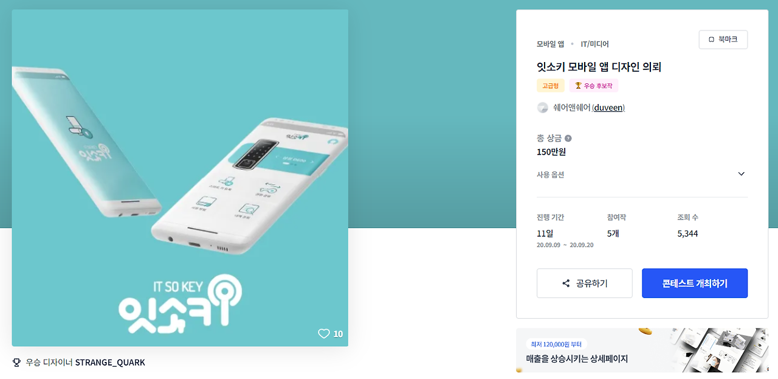Image resolution: width=778 pixels, height=379 pixels.
Task: Click the bookmark icon in 북마크 button
Action: [x=711, y=40]
